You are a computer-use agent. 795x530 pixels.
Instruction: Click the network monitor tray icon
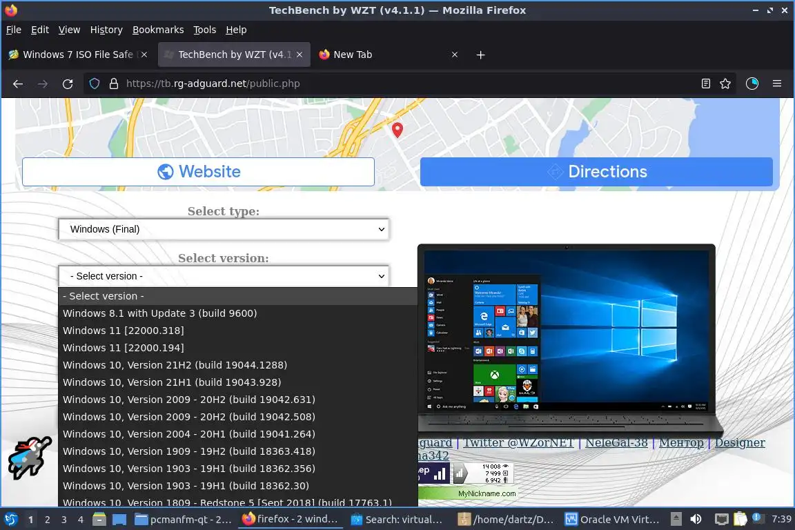(x=721, y=519)
